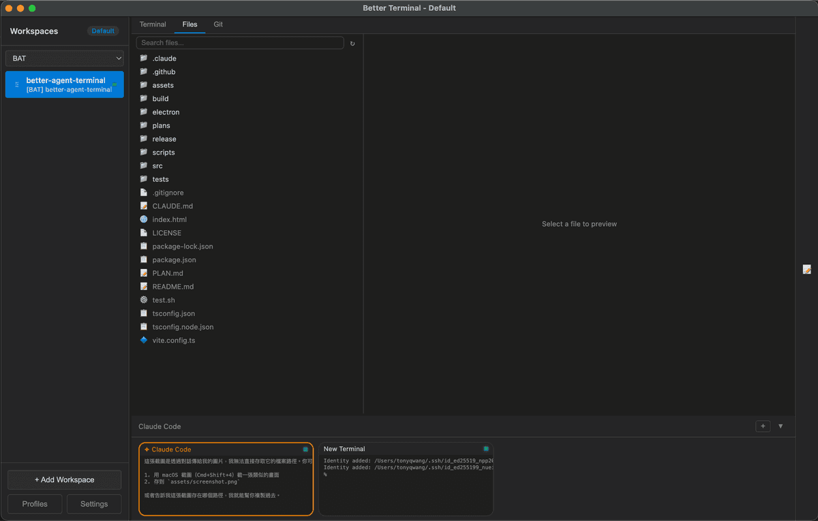The width and height of the screenshot is (818, 521).
Task: Click the JSON icon beside package.json
Action: 144,259
